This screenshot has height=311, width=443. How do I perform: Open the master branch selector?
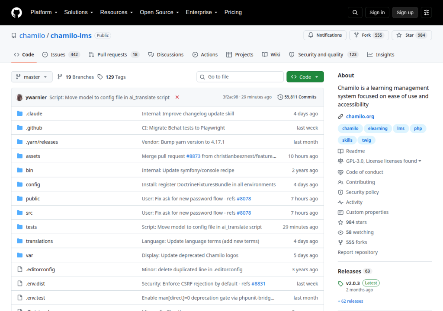tap(32, 77)
